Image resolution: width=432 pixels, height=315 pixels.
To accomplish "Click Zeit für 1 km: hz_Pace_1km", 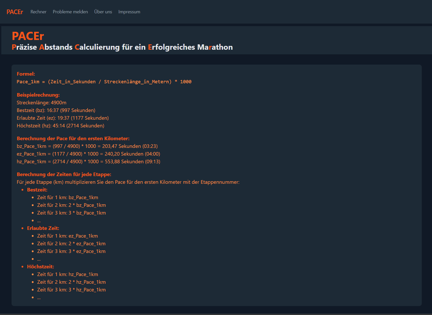I will (x=68, y=274).
